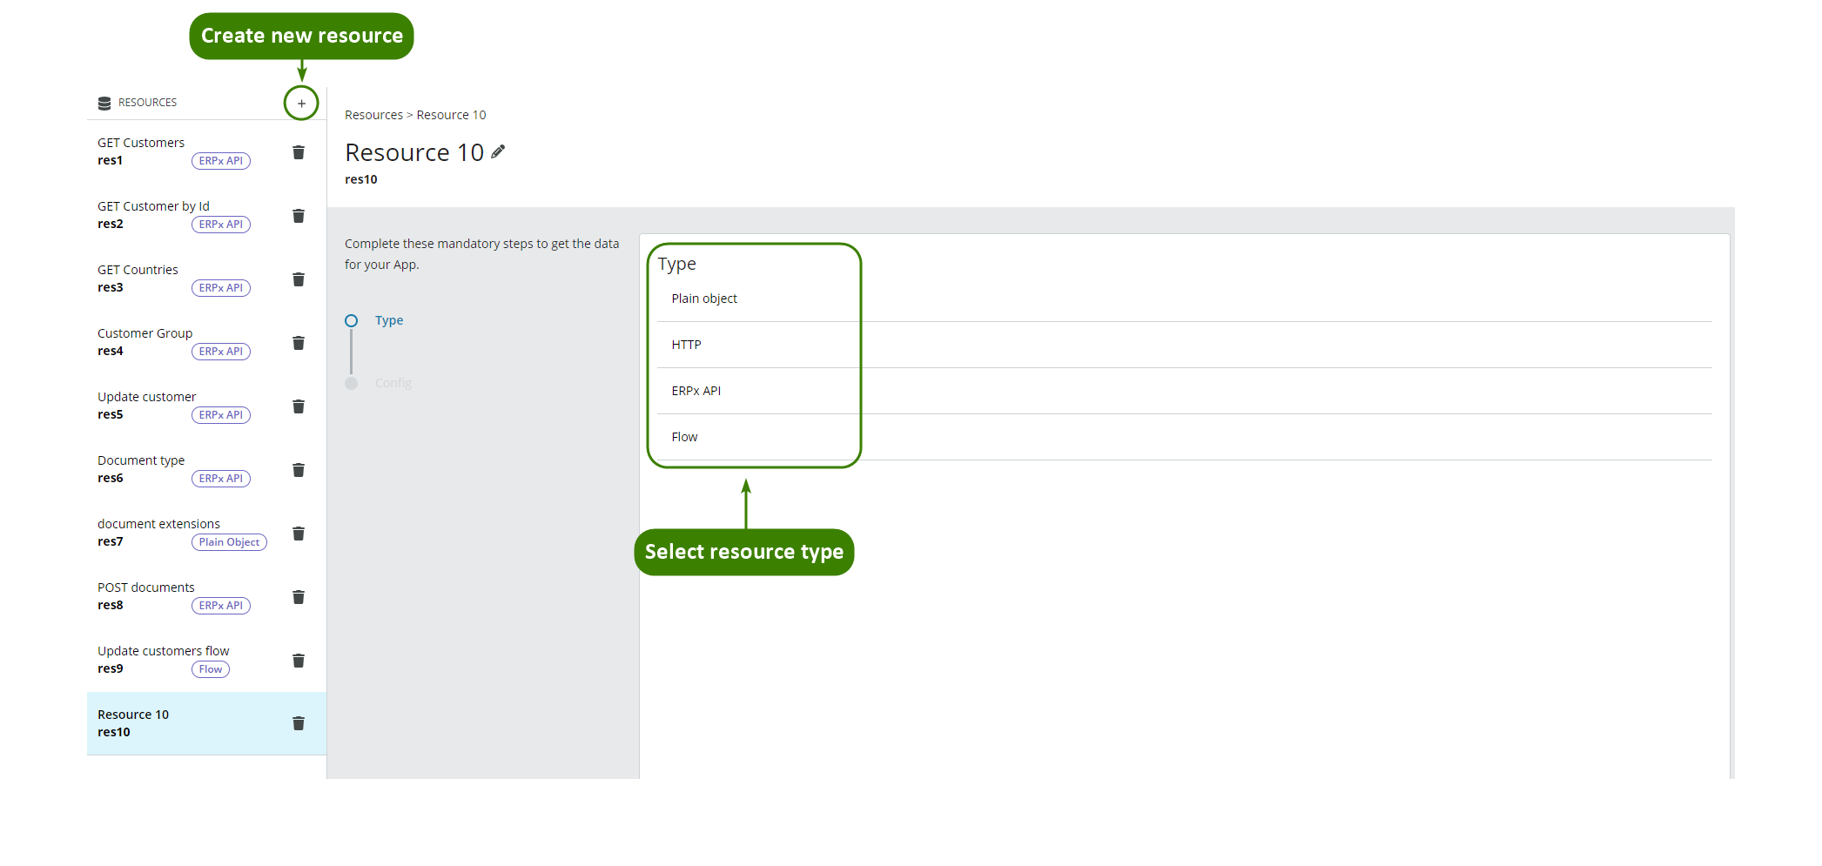This screenshot has height=866, width=1822.
Task: Click the Type step in wizard
Action: [x=388, y=320]
